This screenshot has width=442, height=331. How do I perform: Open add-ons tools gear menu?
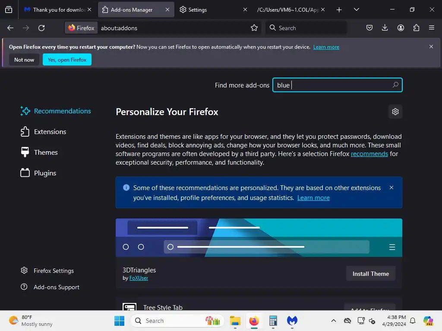(x=395, y=112)
